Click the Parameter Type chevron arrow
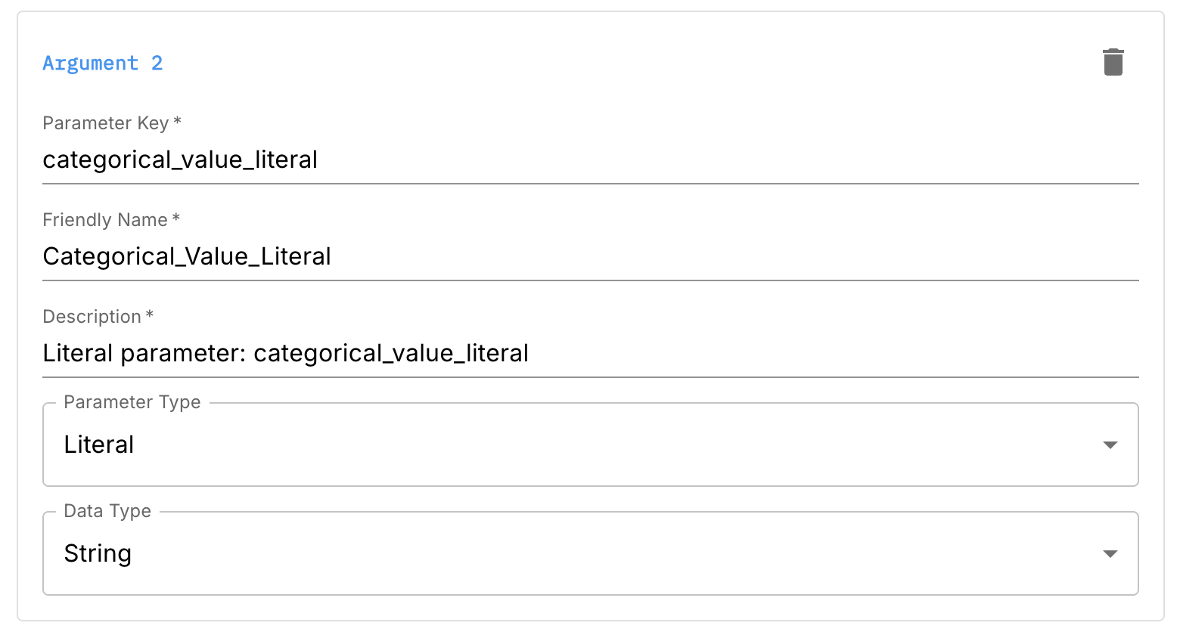Screen dimensions: 1180x632 [x=1110, y=445]
